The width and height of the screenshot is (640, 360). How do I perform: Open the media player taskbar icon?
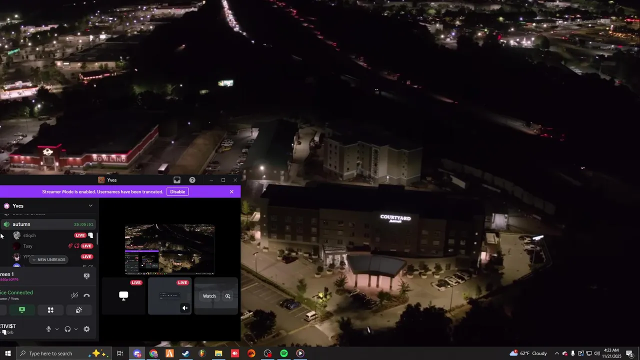(300, 353)
